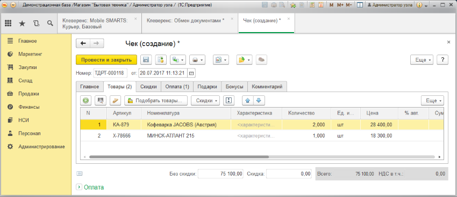This screenshot has width=457, height=197.
Task: Open the Продажи section in the sidebar
Action: (28, 94)
